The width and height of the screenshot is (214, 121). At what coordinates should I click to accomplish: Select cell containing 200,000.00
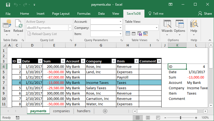(x=54, y=67)
